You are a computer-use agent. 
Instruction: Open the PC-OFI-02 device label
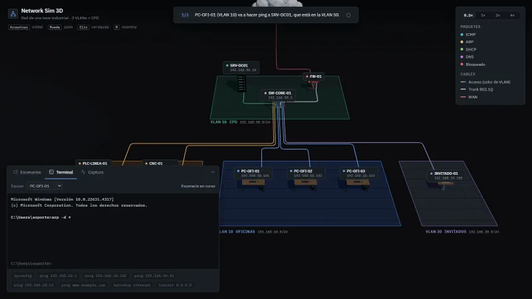(x=306, y=173)
